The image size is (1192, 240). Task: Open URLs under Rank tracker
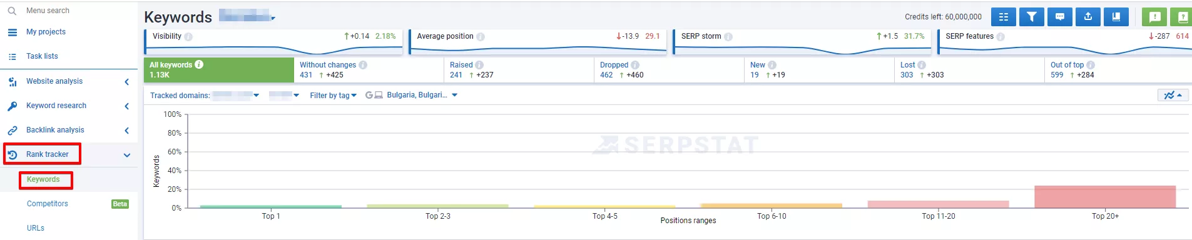click(36, 228)
